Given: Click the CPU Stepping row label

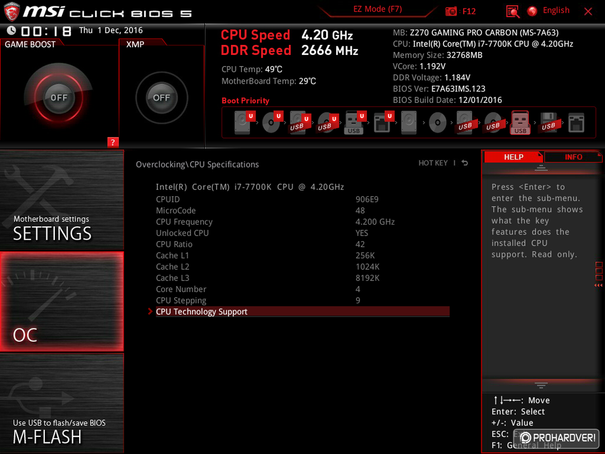Looking at the screenshot, I should [181, 301].
